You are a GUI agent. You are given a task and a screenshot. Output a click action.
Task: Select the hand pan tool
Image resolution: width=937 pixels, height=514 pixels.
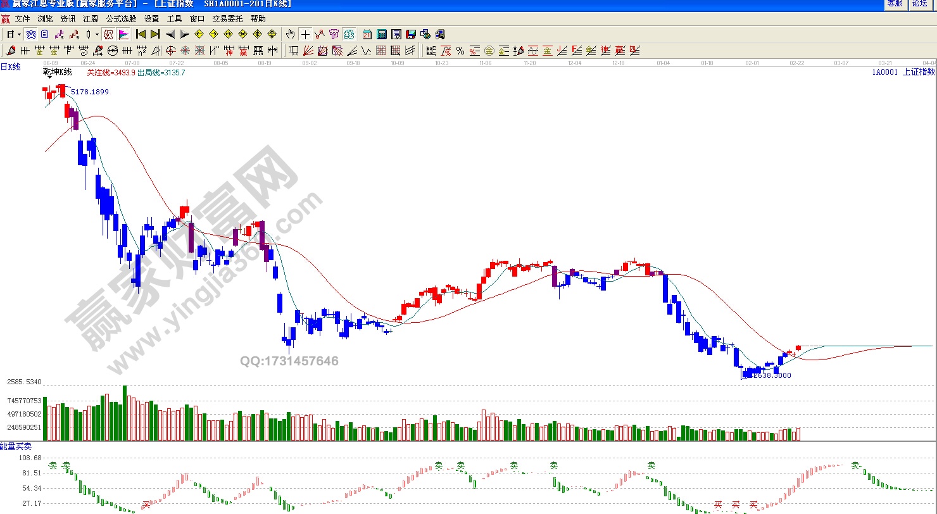(x=290, y=34)
